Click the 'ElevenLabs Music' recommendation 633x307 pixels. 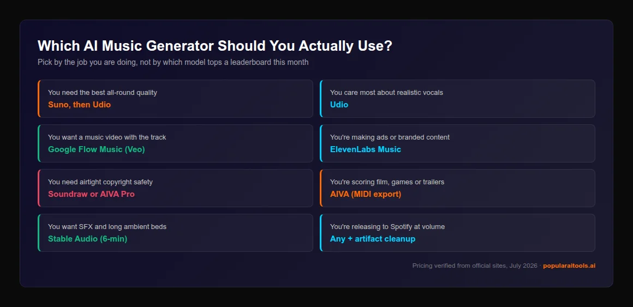[366, 149]
